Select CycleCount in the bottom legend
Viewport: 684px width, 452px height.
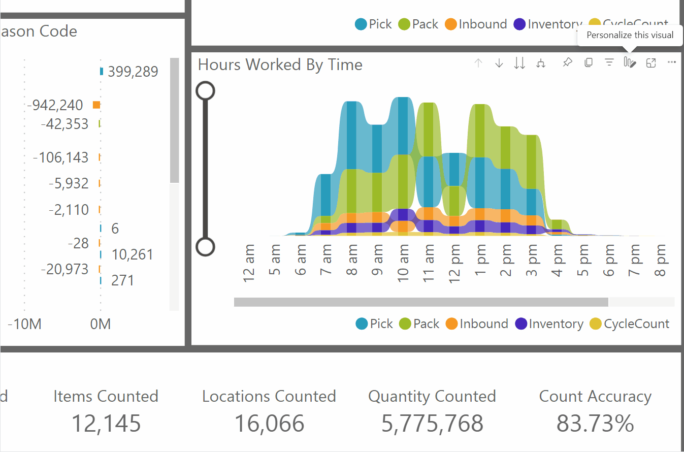tap(630, 324)
